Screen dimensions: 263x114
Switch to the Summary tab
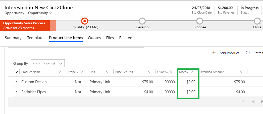pos(13,38)
